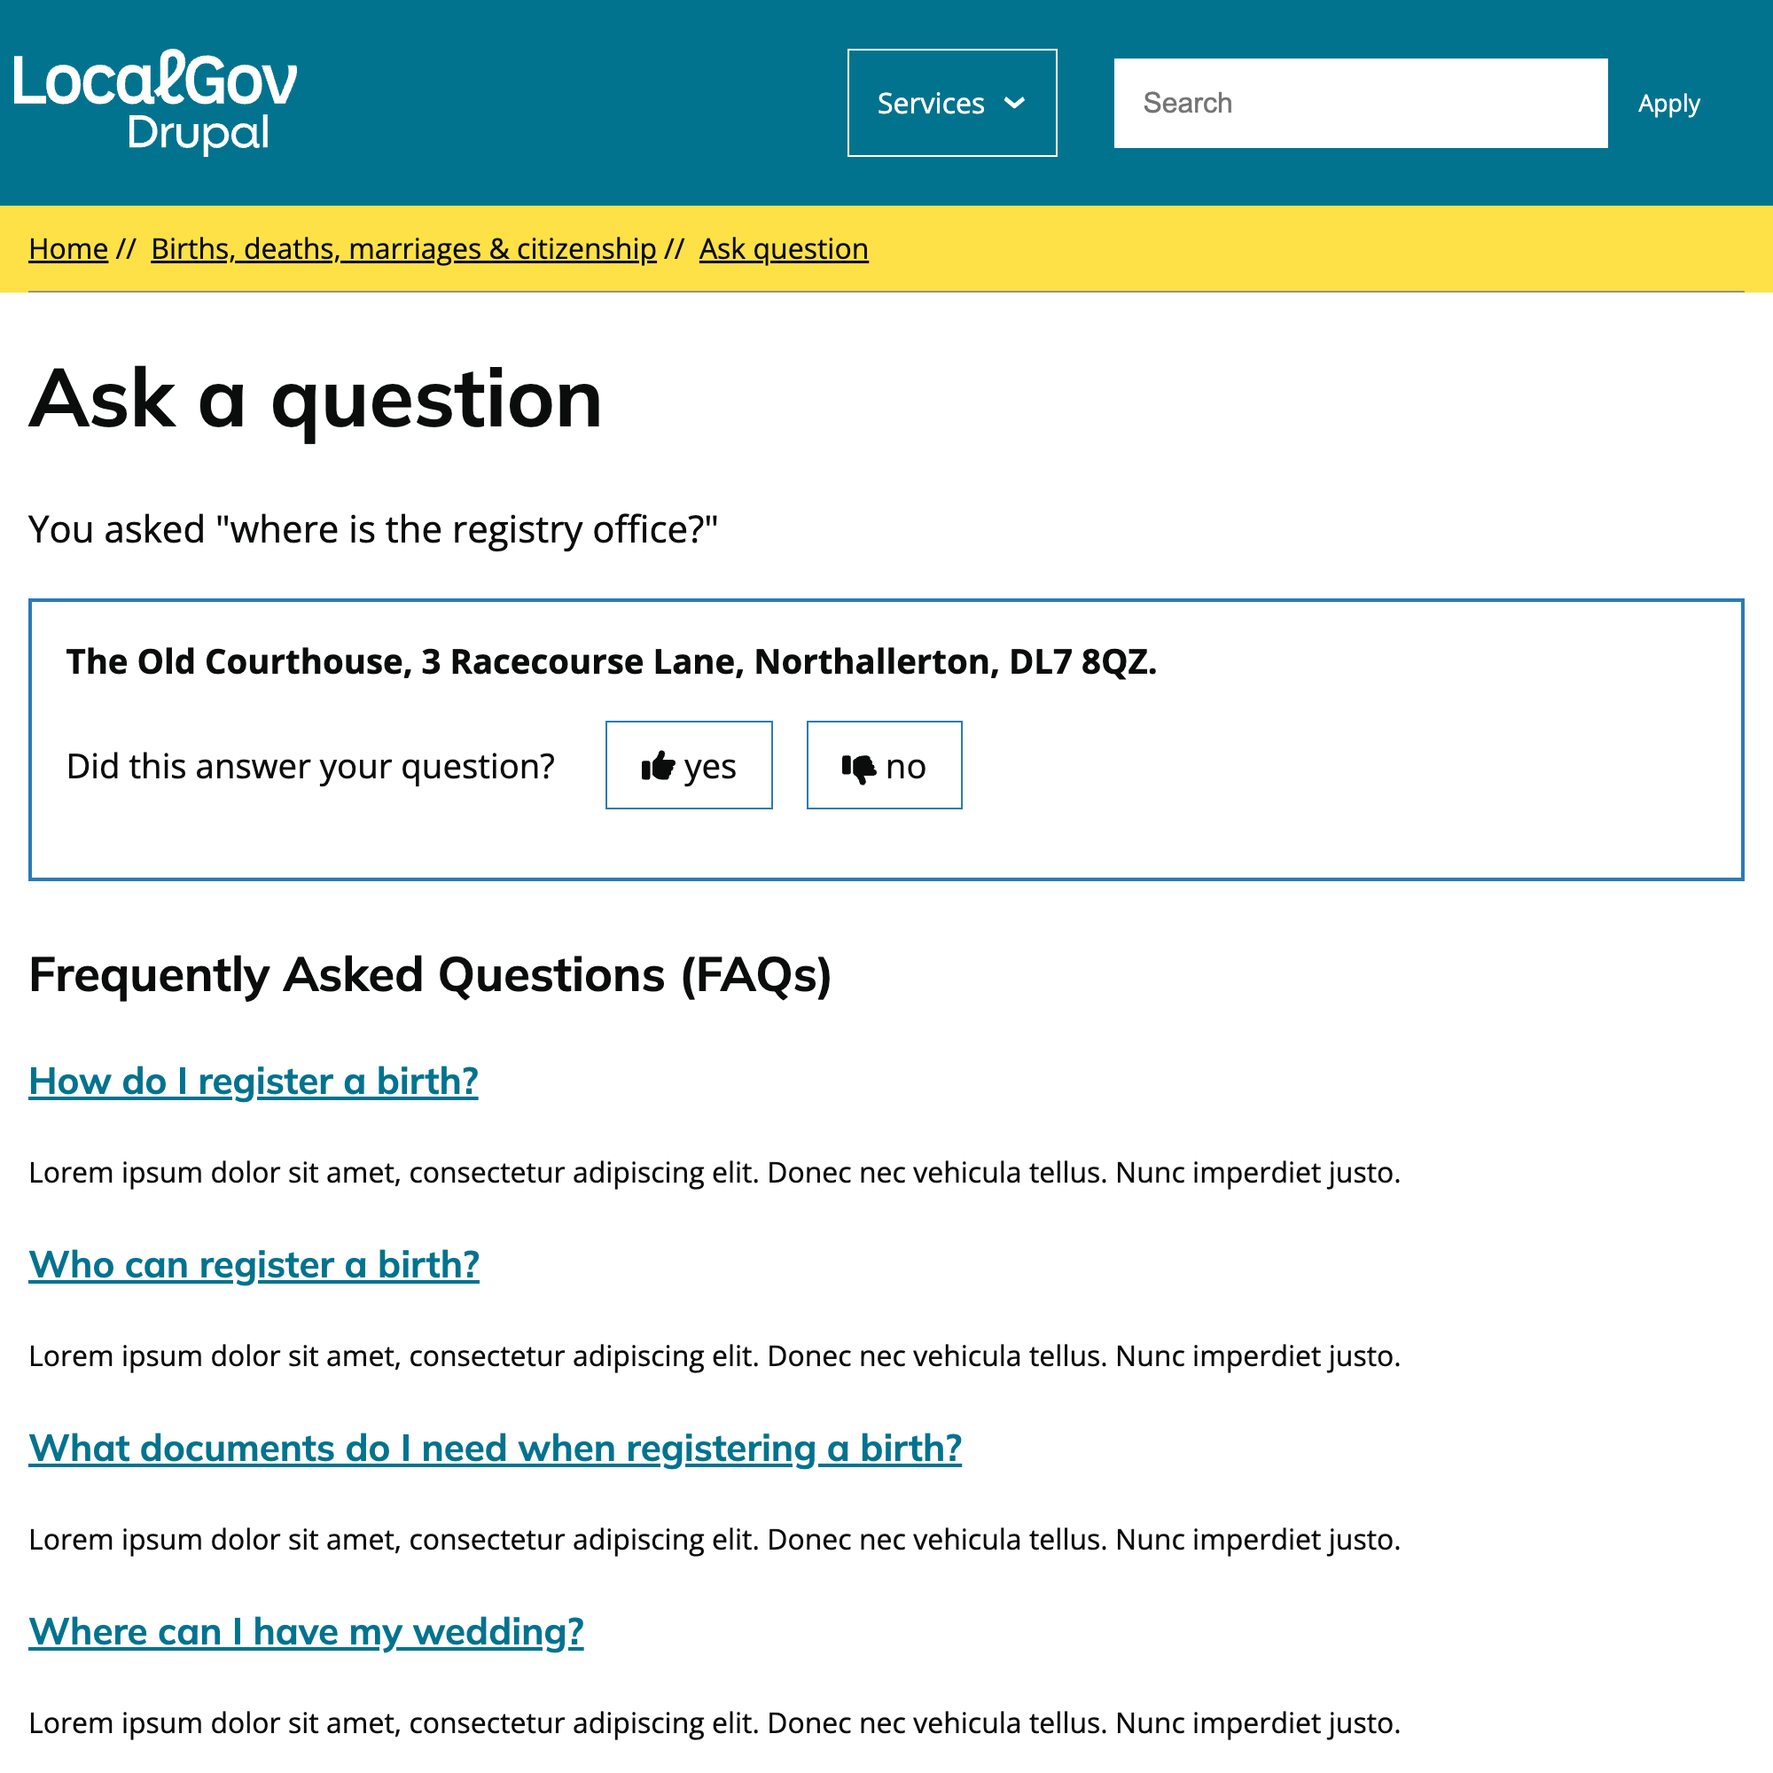
Task: Expand the Ask question breadcrumb section
Action: [x=783, y=248]
